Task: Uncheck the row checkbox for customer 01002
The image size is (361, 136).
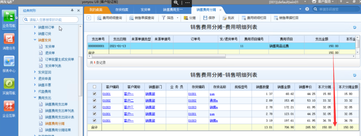Action: click(94, 100)
